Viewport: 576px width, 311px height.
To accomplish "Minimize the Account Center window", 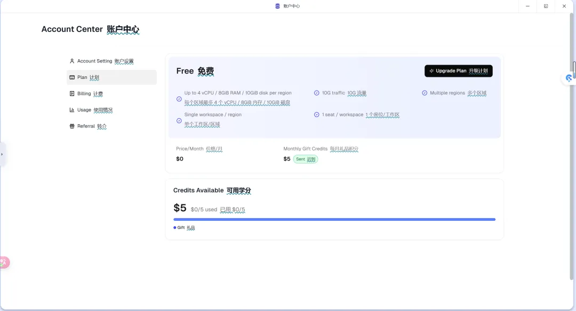I will click(x=527, y=6).
